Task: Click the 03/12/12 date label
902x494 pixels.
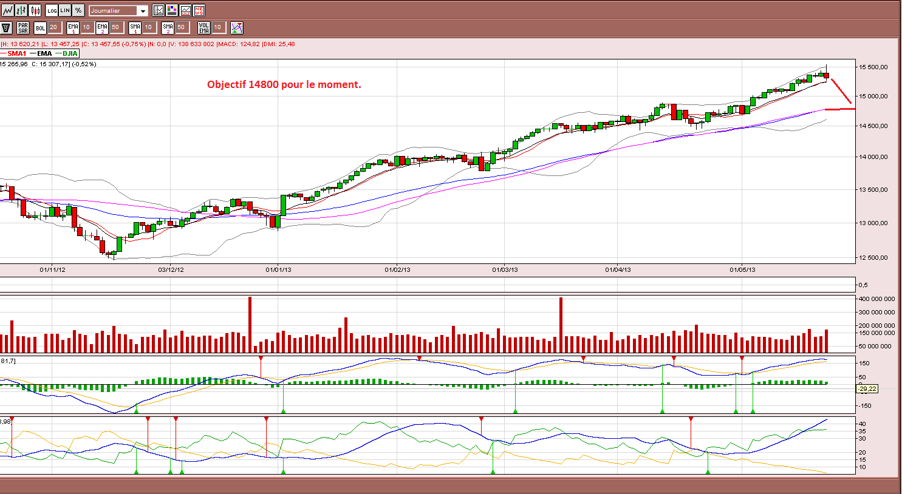Action: 171,269
